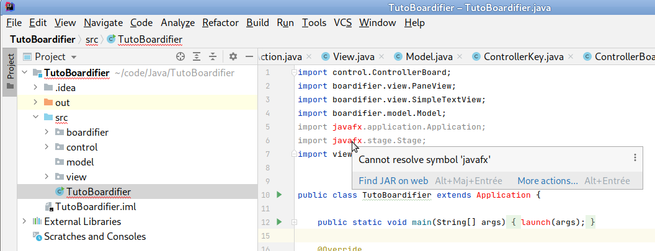This screenshot has height=251, width=655.
Task: Open the Refactor menu
Action: click(x=220, y=23)
